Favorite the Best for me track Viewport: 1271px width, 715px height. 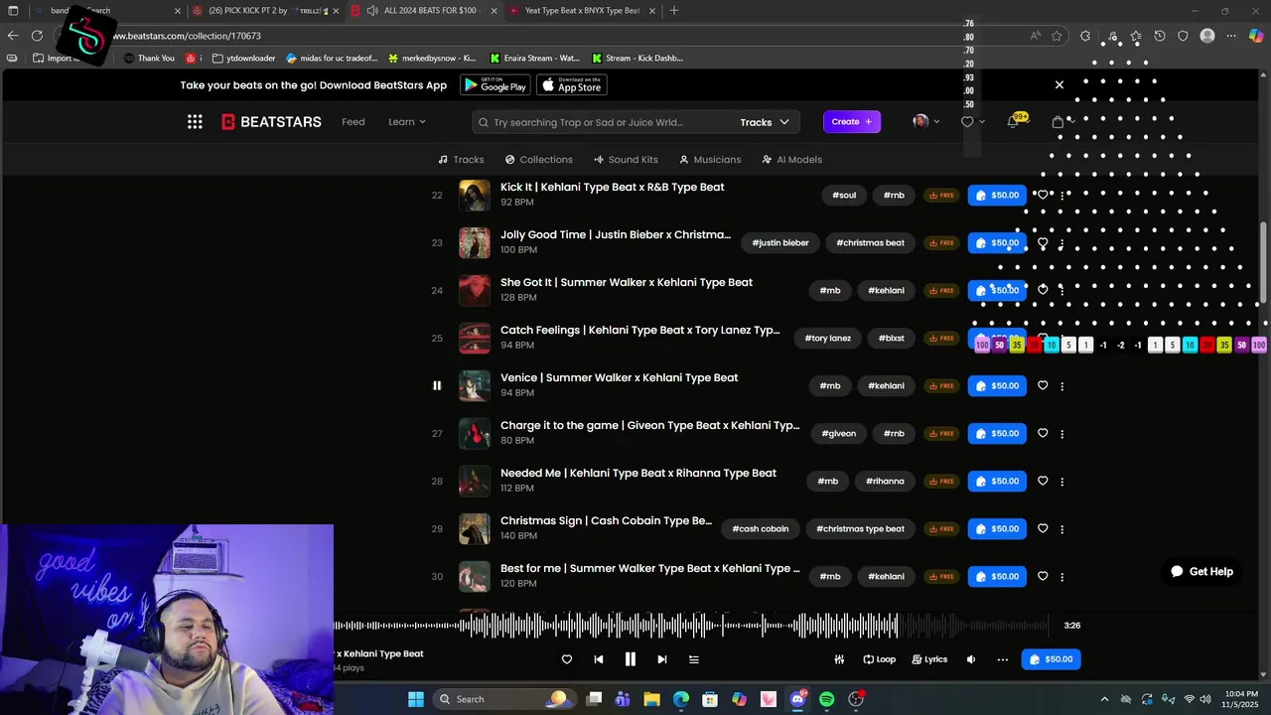[1043, 576]
